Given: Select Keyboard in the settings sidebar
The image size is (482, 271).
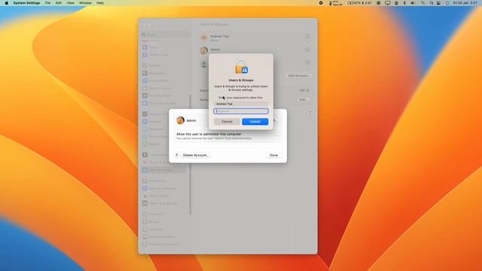Looking at the screenshot, I should 153,214.
